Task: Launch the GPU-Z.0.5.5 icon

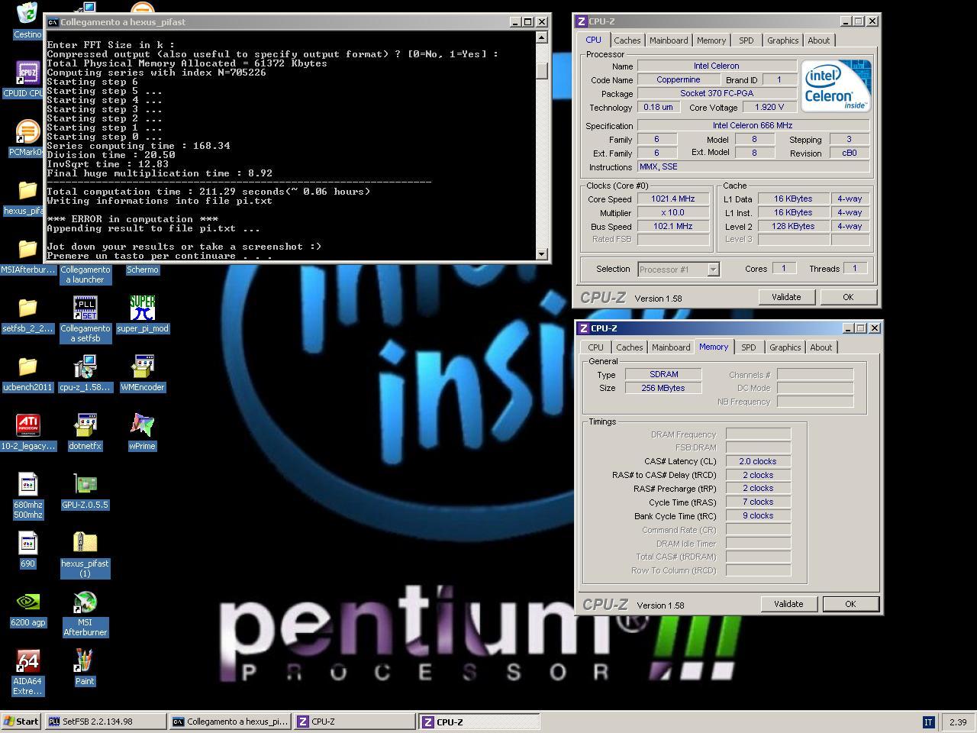Action: click(85, 486)
